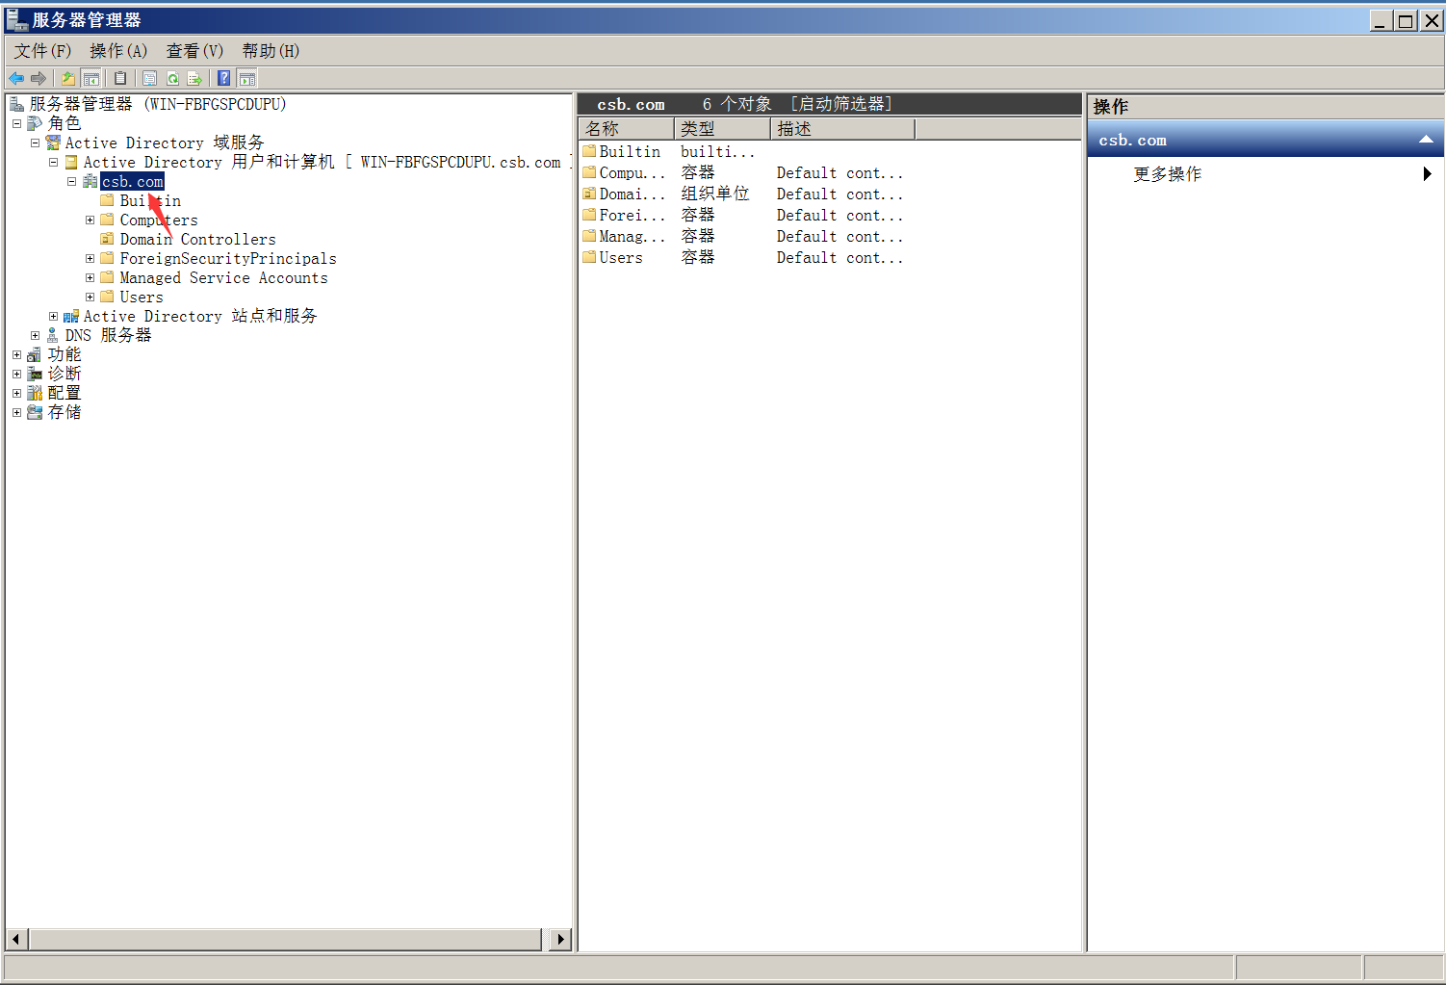1446x985 pixels.
Task: Open Properties via the toolbar icon
Action: pyautogui.click(x=150, y=79)
